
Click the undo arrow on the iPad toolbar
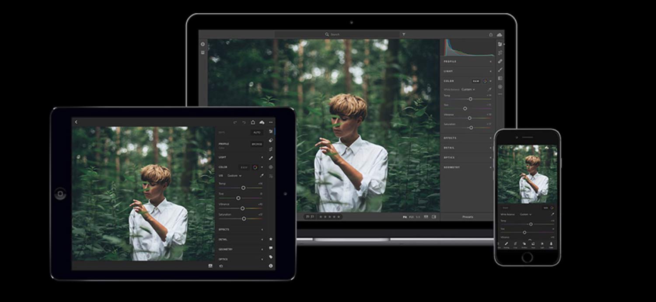pos(235,122)
